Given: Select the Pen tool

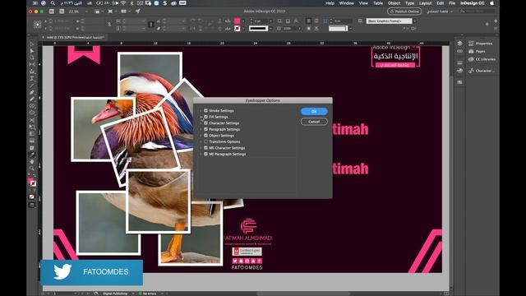Looking at the screenshot, I should [x=32, y=92].
